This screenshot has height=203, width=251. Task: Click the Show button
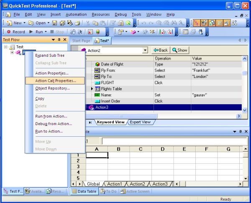(x=180, y=50)
